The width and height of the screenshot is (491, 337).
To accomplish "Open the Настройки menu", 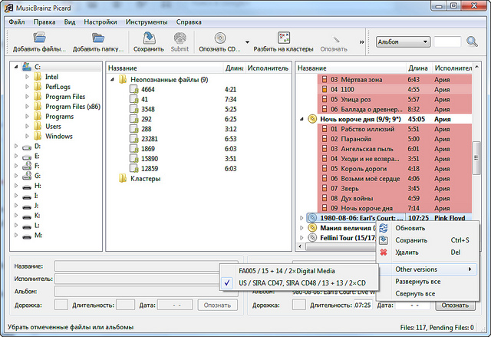I will tap(101, 22).
